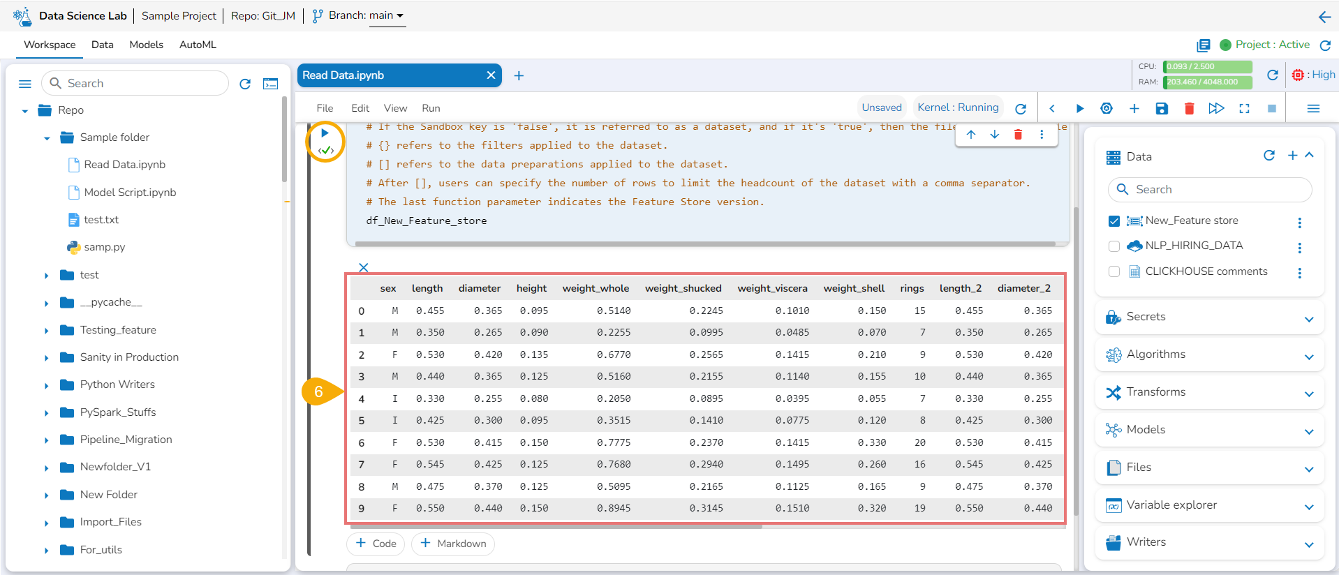Switch to the AutoML tab
Screen dimensions: 1339x575
pos(198,45)
